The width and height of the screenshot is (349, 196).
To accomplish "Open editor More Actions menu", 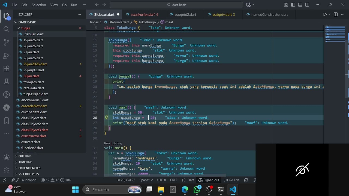I will point(343,14).
